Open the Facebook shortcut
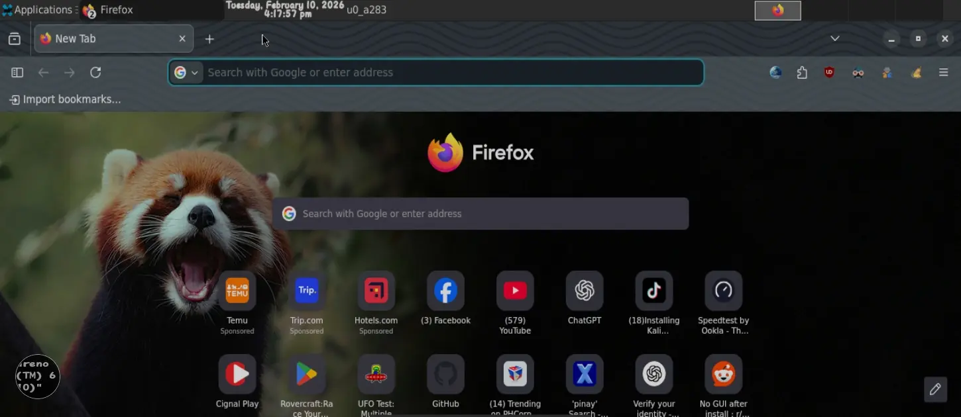The image size is (961, 417). click(445, 291)
